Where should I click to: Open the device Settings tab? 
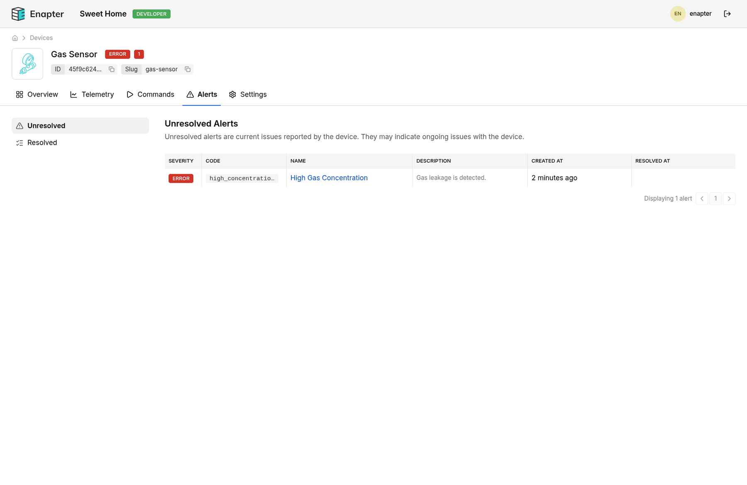click(248, 95)
